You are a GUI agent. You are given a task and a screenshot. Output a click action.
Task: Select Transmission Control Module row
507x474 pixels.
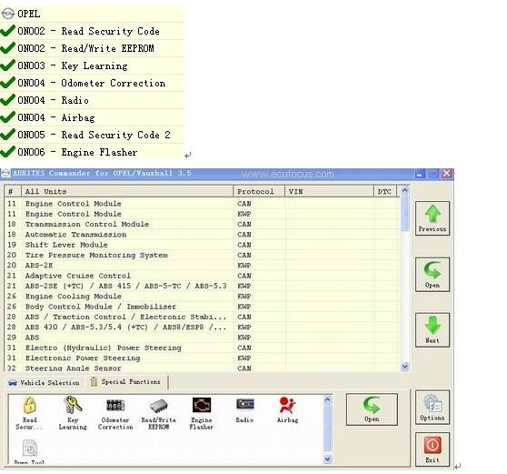click(202, 225)
